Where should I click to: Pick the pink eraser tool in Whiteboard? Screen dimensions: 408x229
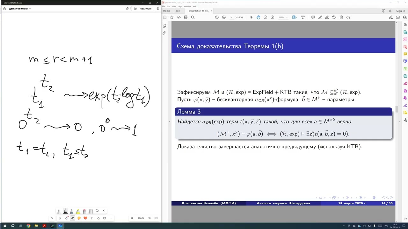point(84,211)
